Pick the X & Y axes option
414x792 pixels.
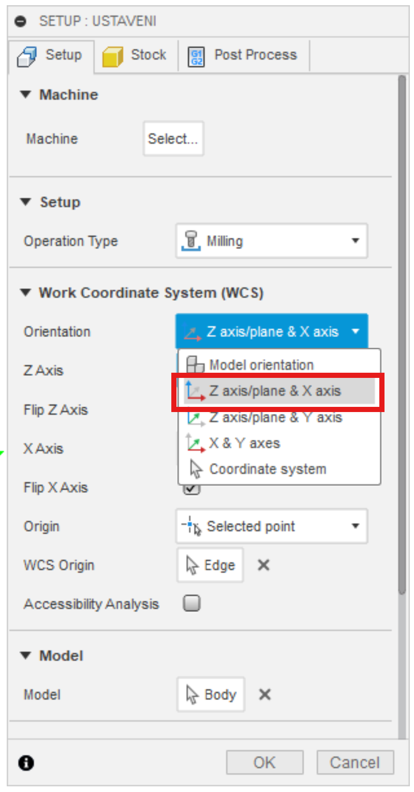click(x=244, y=443)
